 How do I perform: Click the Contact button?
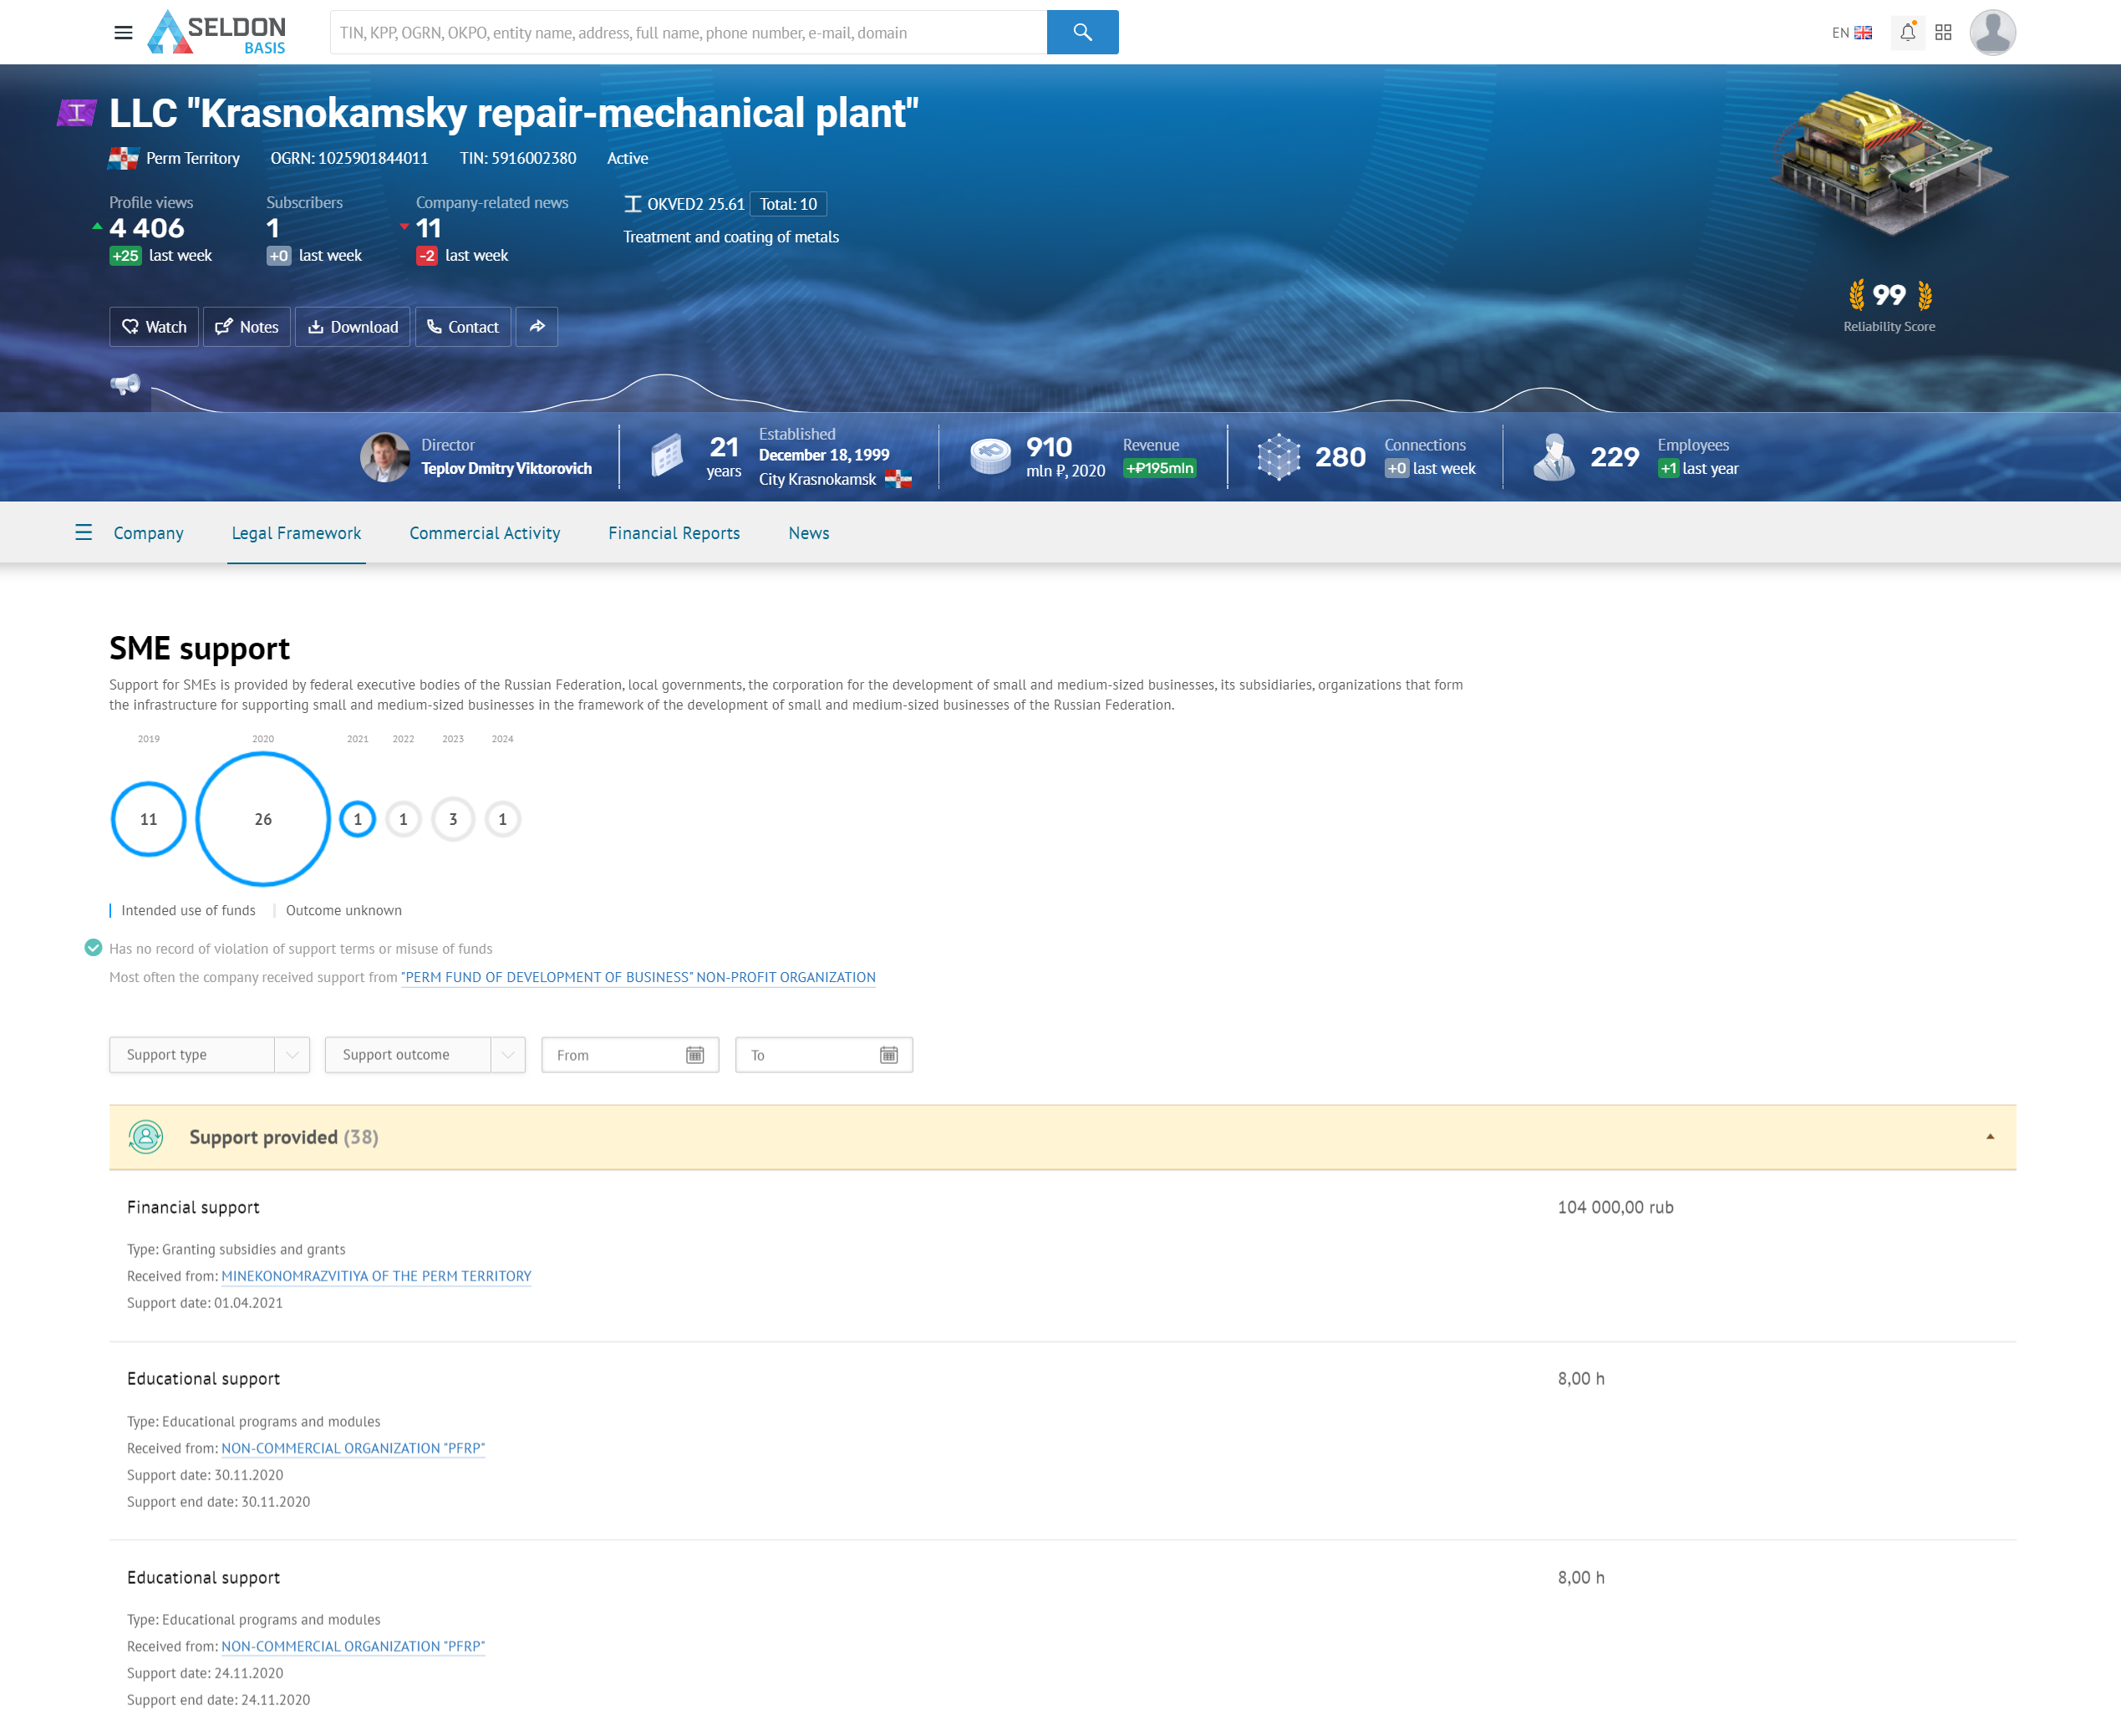[463, 327]
